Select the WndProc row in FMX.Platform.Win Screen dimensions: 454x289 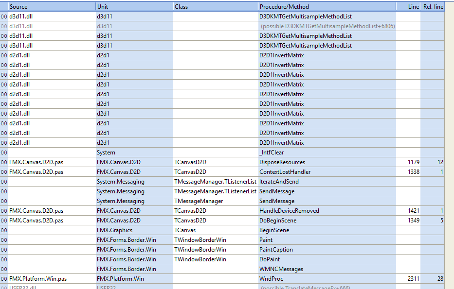pyautogui.click(x=222, y=279)
